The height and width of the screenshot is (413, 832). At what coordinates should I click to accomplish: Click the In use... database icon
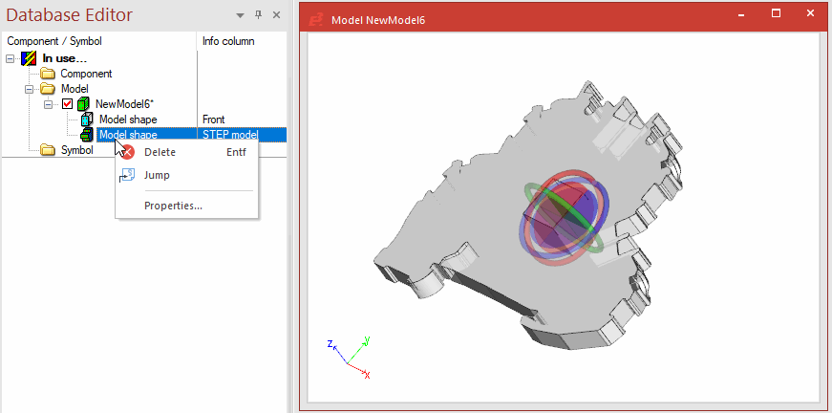29,58
